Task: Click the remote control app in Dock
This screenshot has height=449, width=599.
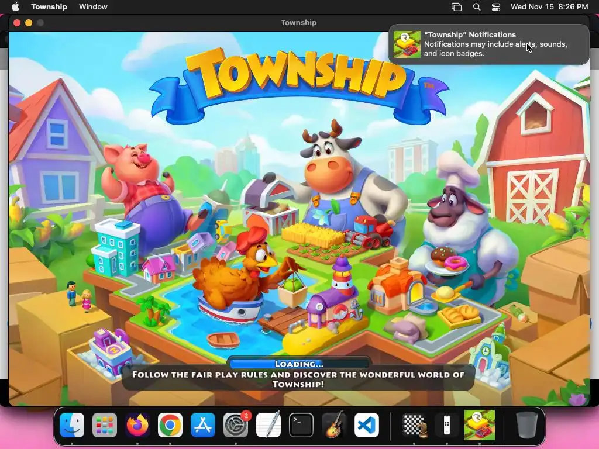Action: [446, 425]
